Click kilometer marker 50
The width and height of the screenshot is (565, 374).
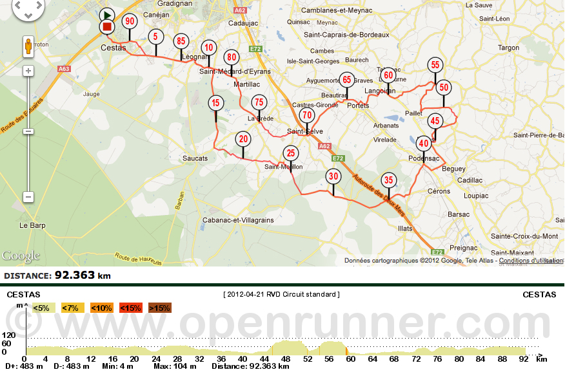click(x=444, y=88)
